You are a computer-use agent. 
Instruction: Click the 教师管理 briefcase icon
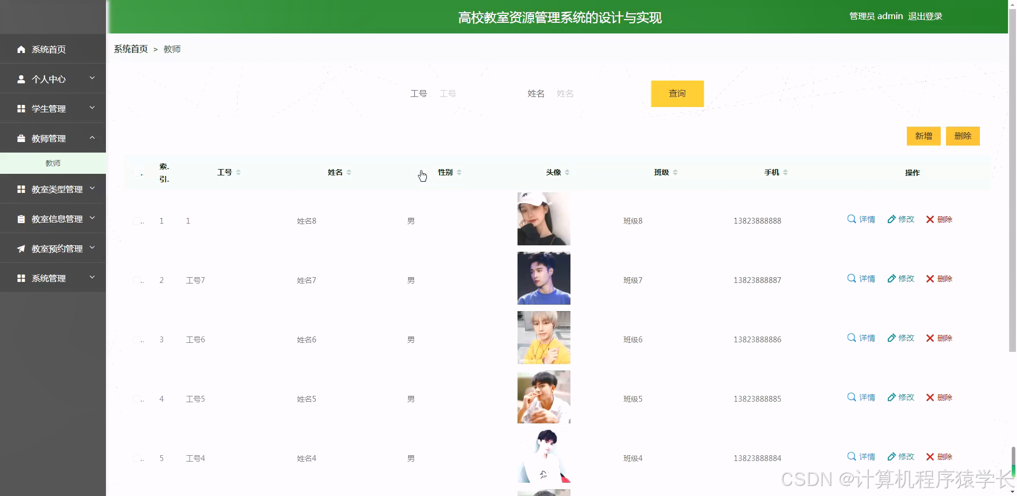click(x=21, y=138)
